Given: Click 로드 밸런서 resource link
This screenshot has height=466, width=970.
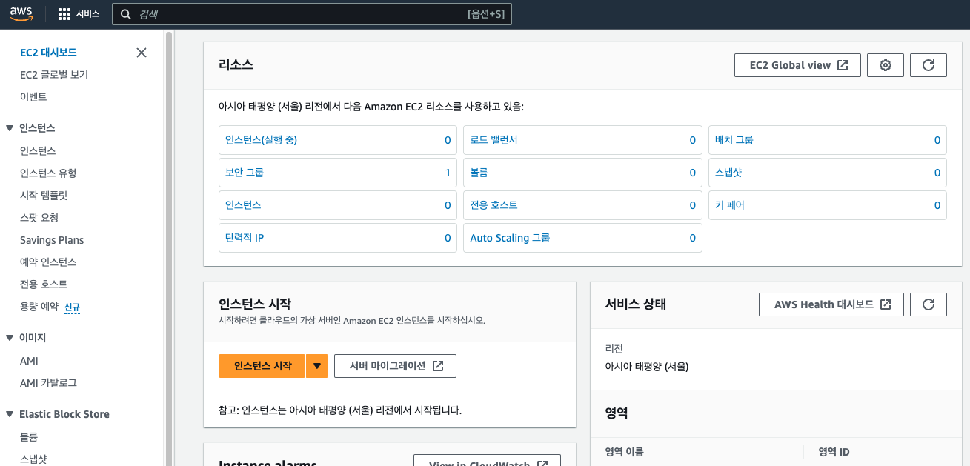Looking at the screenshot, I should point(494,140).
